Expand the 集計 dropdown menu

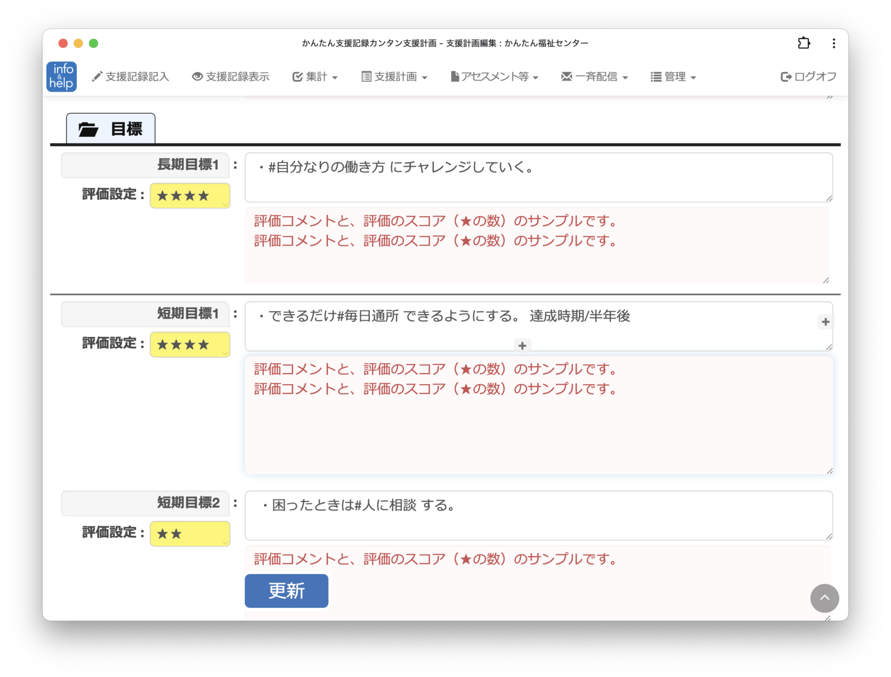(x=315, y=77)
